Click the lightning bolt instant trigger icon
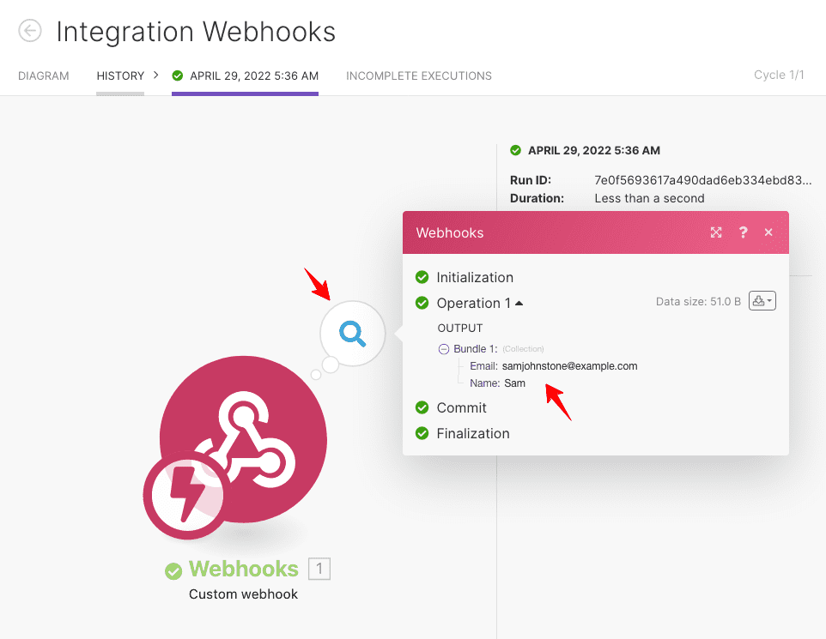This screenshot has height=639, width=826. (187, 495)
